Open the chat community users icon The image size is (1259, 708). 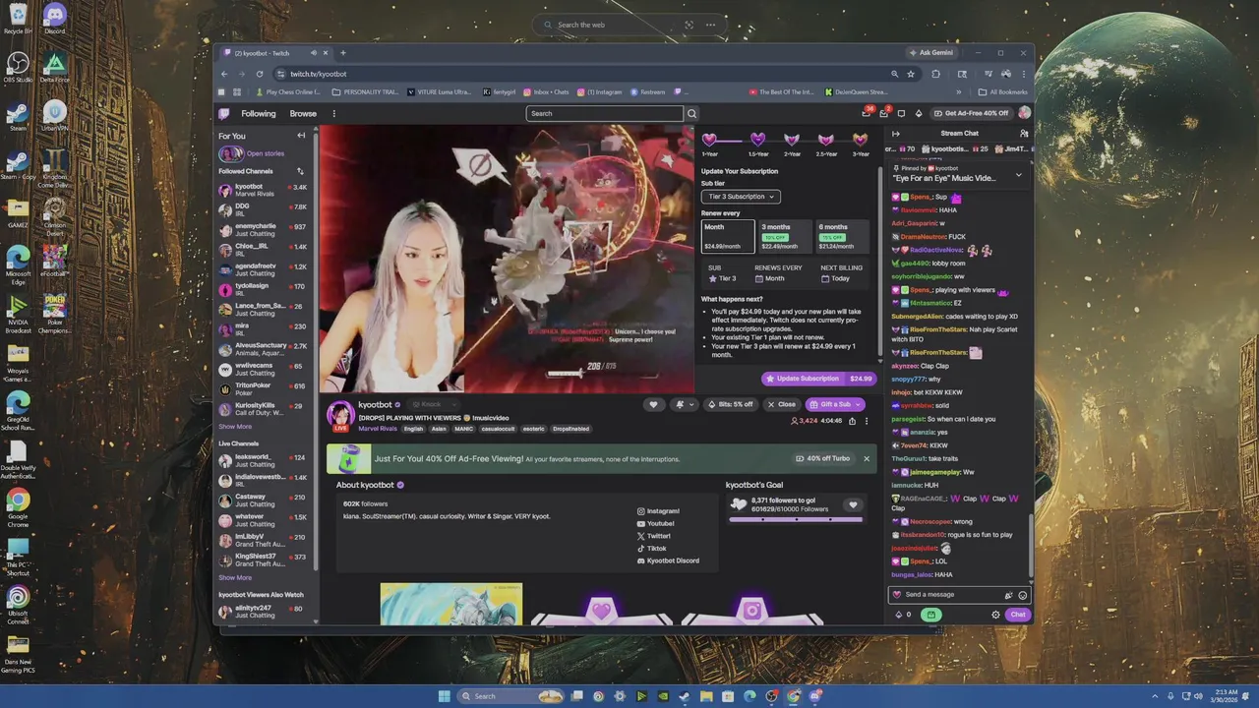[x=1024, y=134]
